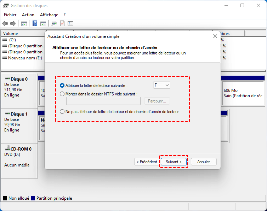Image resolution: width=267 pixels, height=211 pixels.
Task: Open the Fichier menu
Action: point(10,15)
